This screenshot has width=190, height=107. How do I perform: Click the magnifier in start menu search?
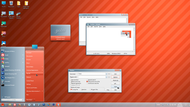23,100
